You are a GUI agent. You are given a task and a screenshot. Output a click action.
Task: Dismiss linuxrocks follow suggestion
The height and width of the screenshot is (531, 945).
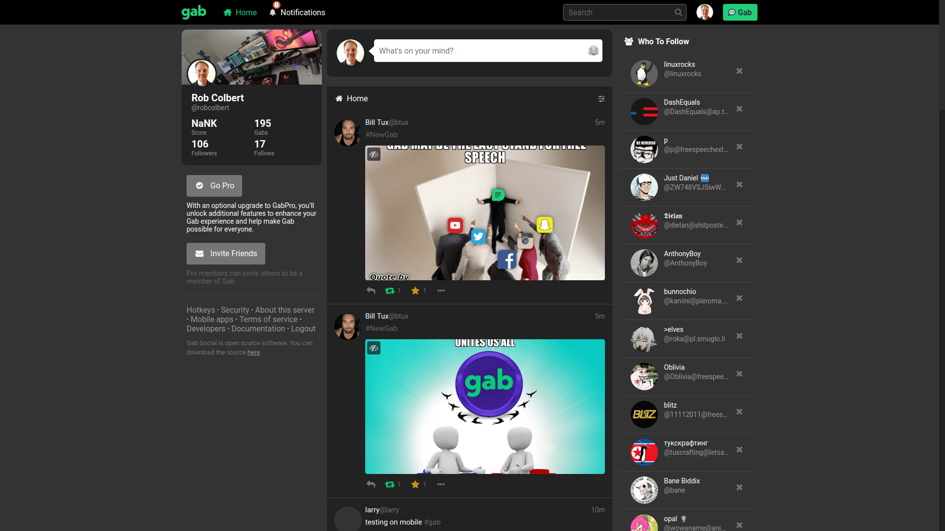click(x=739, y=71)
